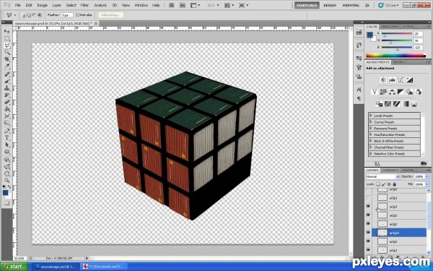Select the Move tool
Image resolution: width=433 pixels, height=271 pixels.
(7, 31)
